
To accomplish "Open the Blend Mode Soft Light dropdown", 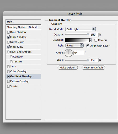I will pos(81,29).
